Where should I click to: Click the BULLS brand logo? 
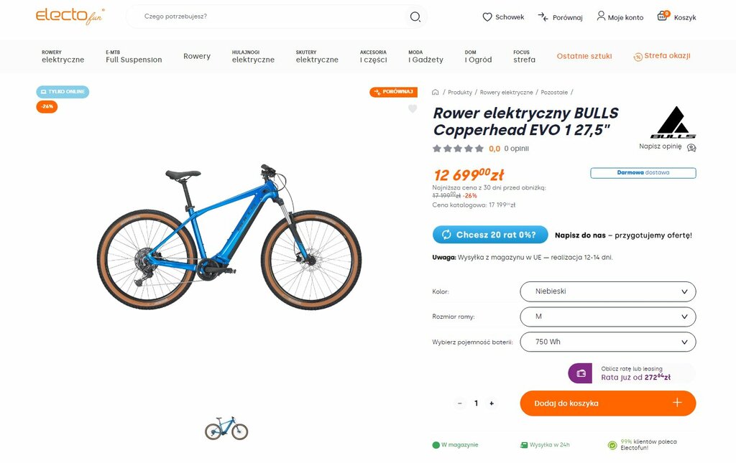pyautogui.click(x=673, y=122)
